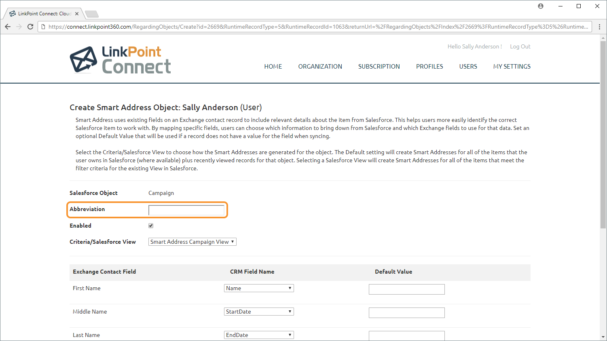The width and height of the screenshot is (607, 341).
Task: Minimize the Chrome window
Action: click(560, 6)
